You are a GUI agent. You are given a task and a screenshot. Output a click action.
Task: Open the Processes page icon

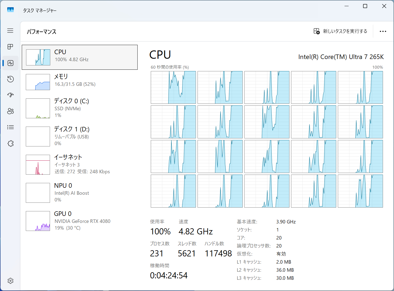click(10, 47)
